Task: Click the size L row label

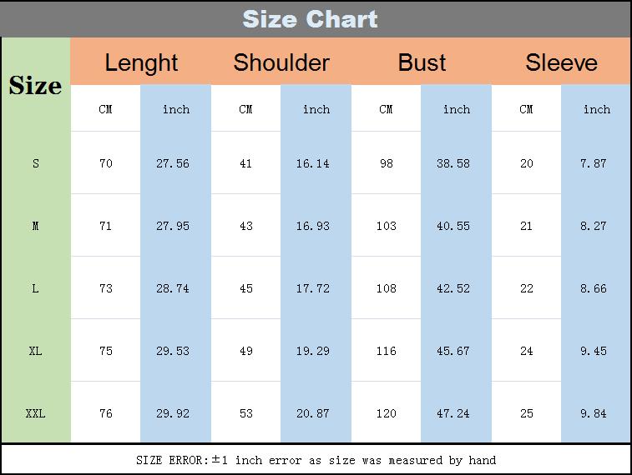Action: [x=36, y=288]
